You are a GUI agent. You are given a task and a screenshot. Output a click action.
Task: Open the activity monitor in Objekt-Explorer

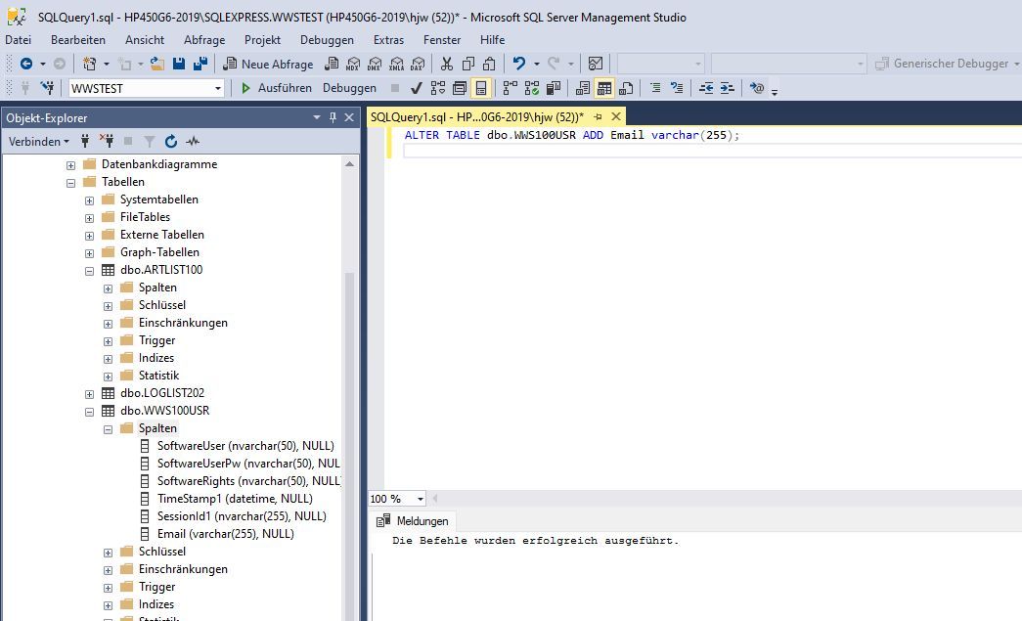193,142
